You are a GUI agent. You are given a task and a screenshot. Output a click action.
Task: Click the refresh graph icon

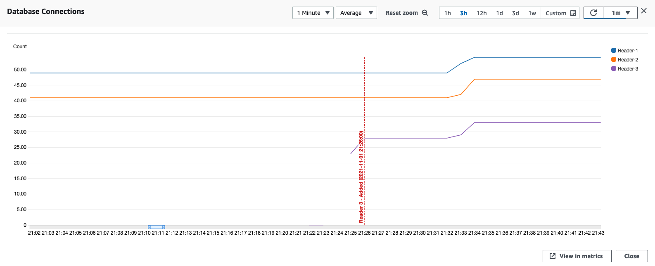click(593, 13)
